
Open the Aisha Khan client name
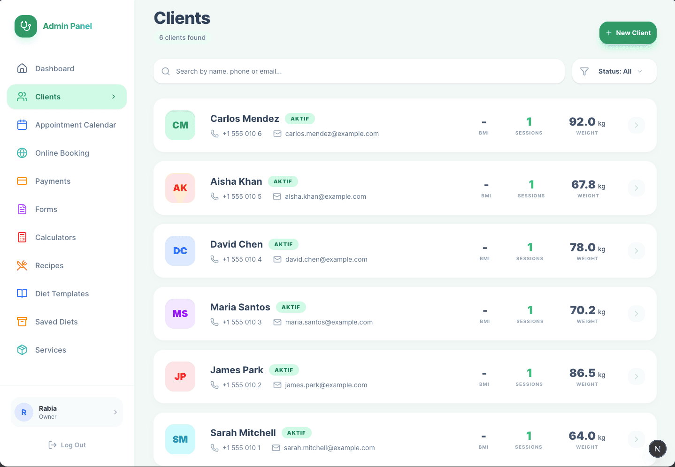(236, 181)
